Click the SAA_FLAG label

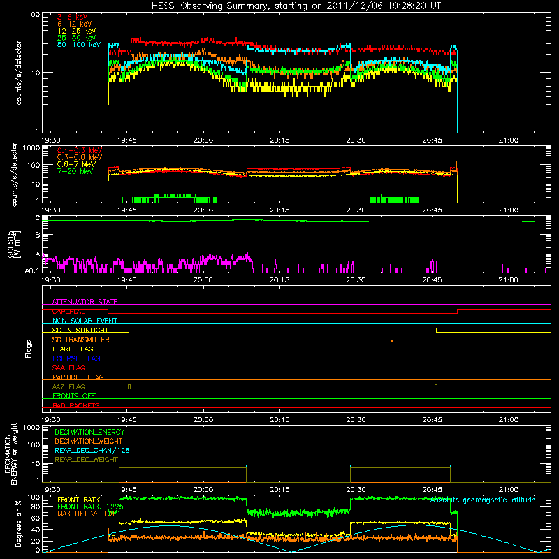tap(68, 368)
